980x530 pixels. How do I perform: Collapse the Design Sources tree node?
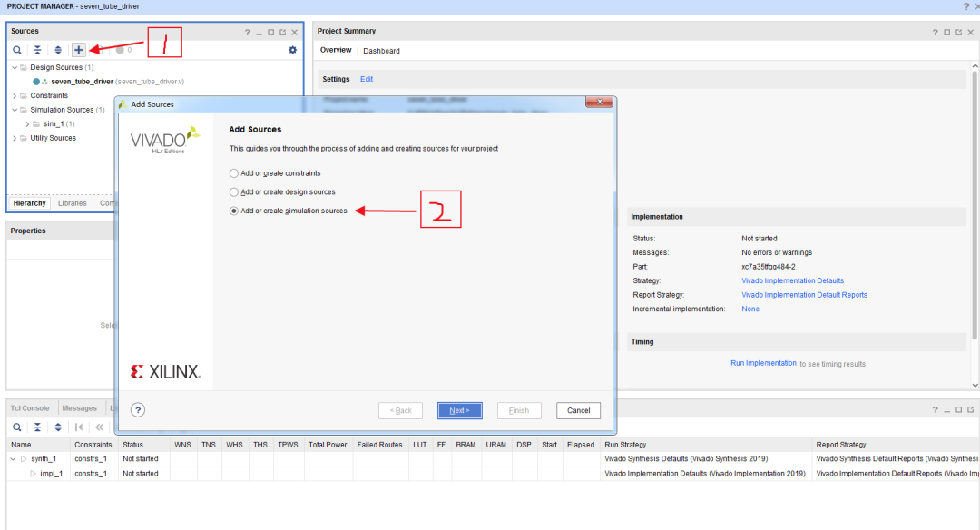[x=15, y=67]
